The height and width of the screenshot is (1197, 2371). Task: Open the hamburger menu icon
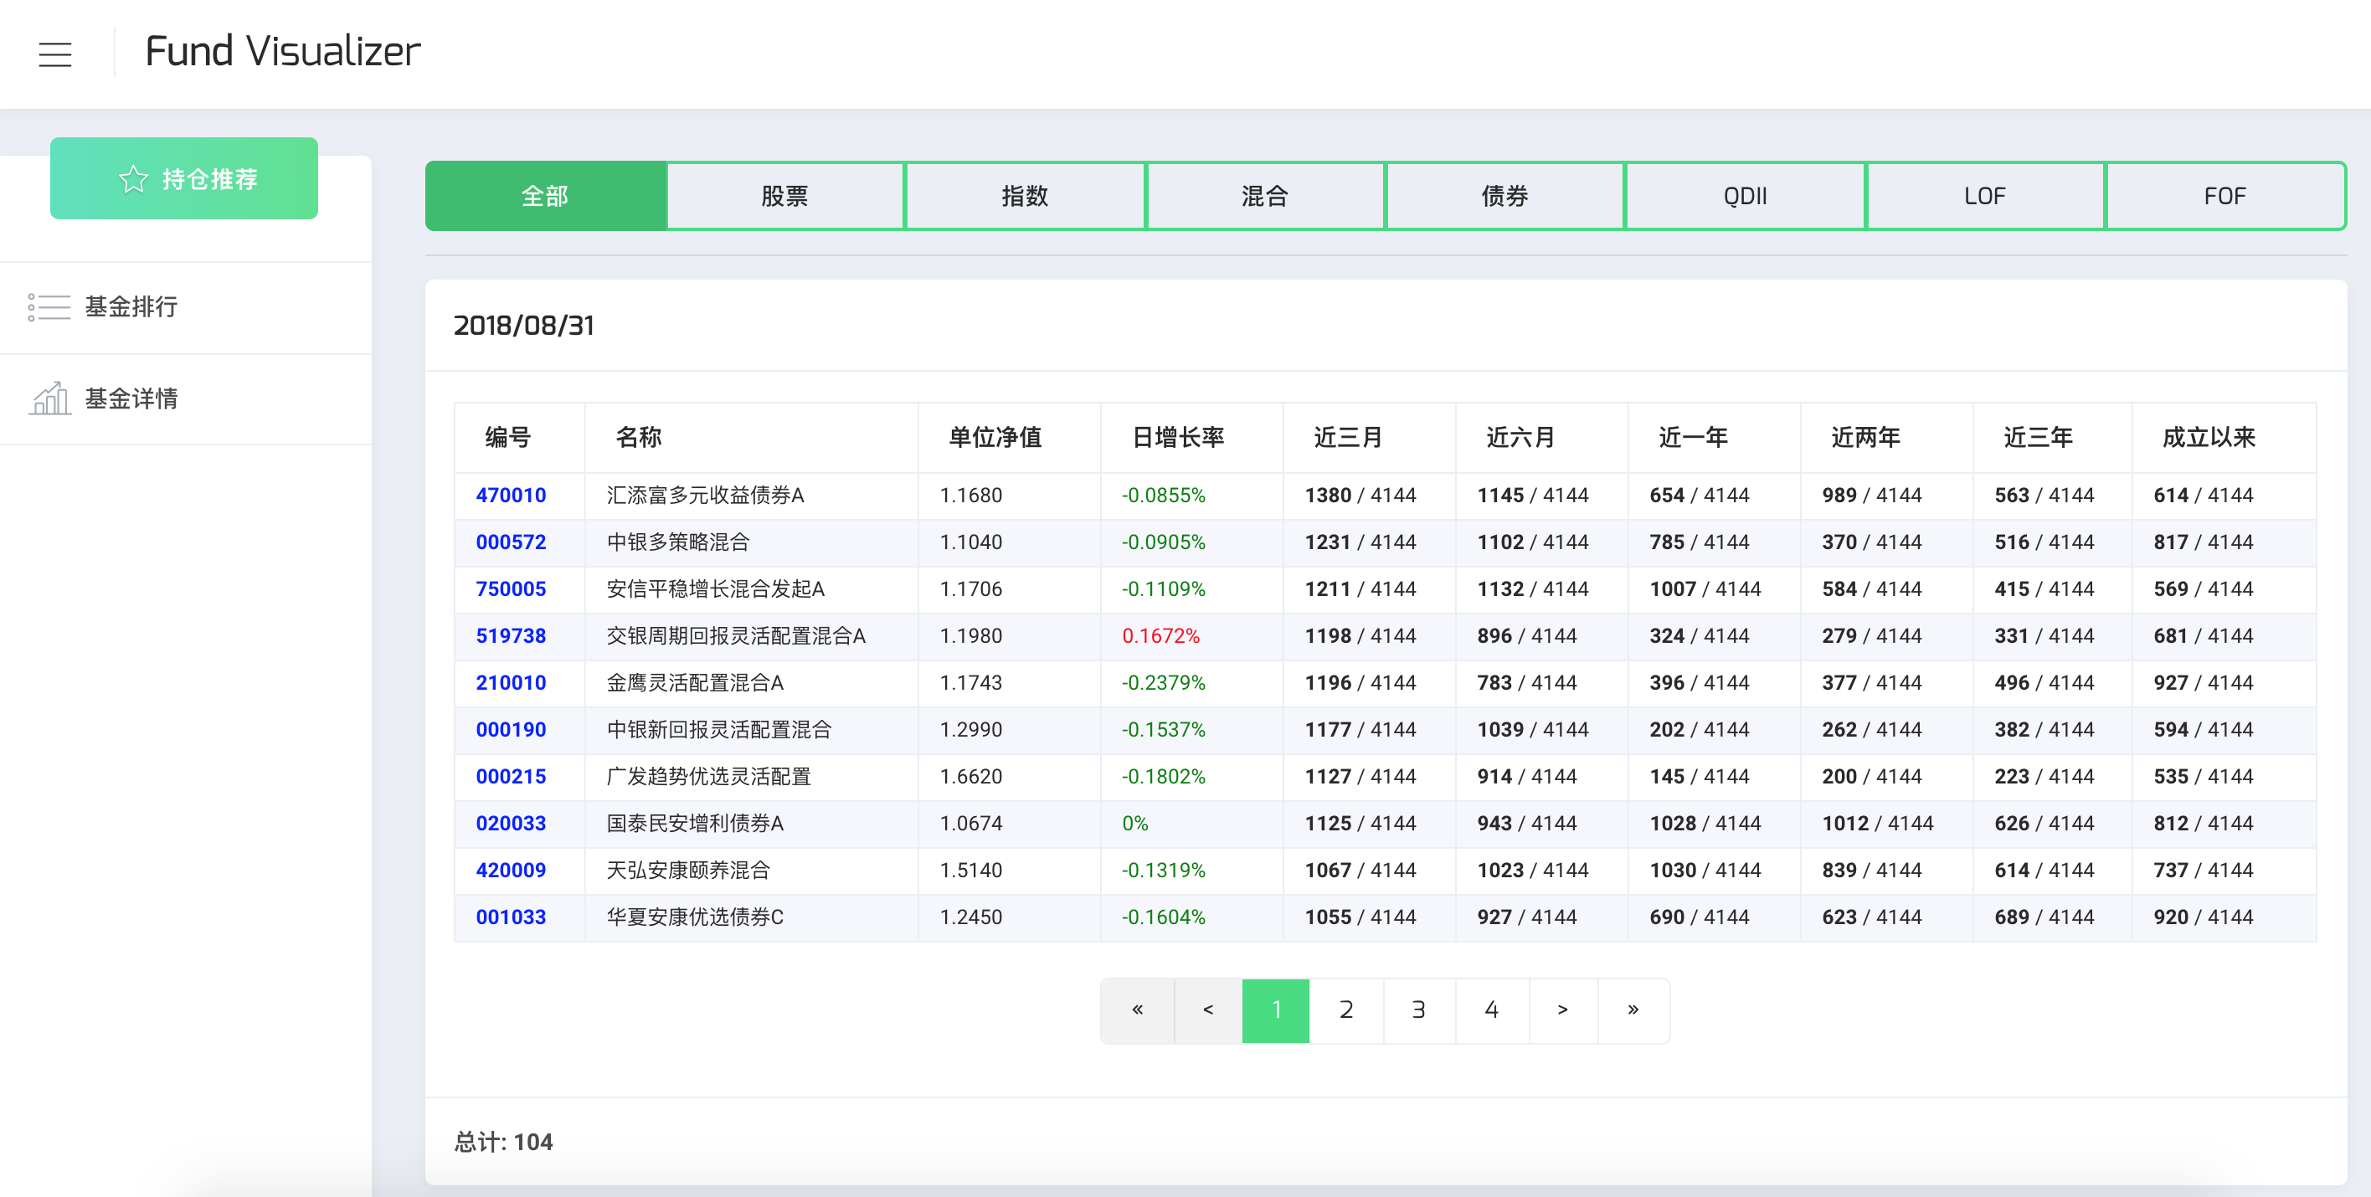55,54
